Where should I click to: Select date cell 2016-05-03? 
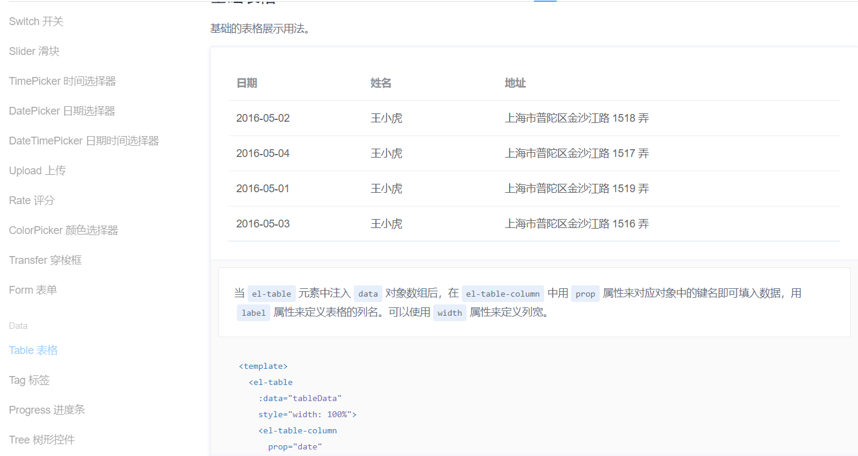[263, 224]
